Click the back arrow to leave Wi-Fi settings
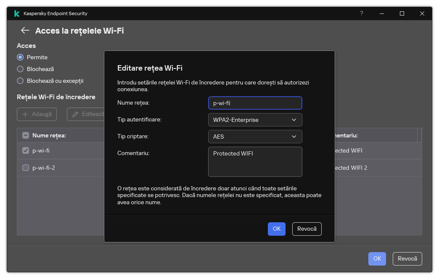The image size is (439, 279). point(24,30)
